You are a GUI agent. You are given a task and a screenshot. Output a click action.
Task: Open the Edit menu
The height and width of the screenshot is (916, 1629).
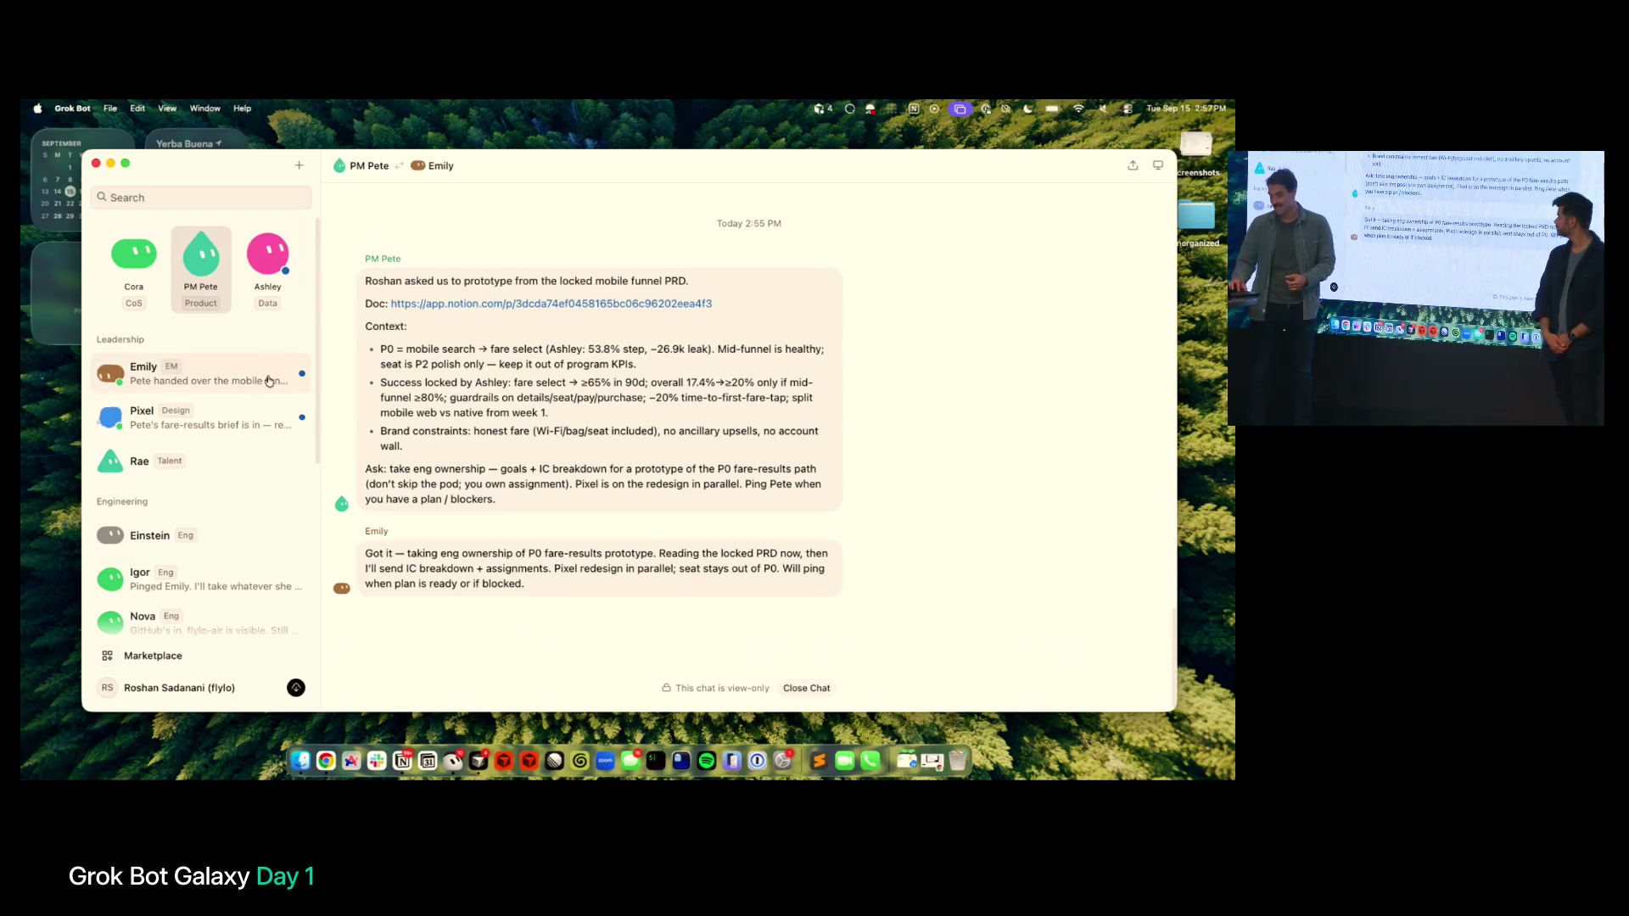click(x=137, y=109)
